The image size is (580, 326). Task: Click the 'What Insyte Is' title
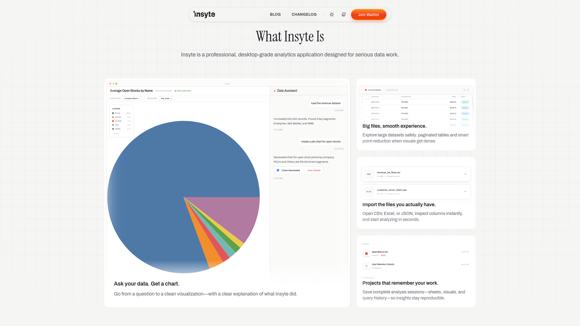pyautogui.click(x=290, y=37)
